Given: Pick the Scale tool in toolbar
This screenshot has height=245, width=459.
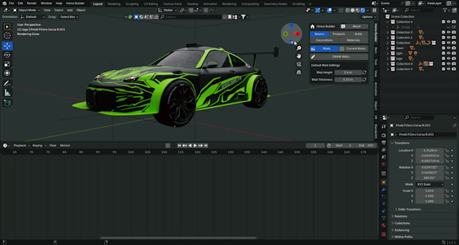Looking at the screenshot, I should tap(7, 64).
